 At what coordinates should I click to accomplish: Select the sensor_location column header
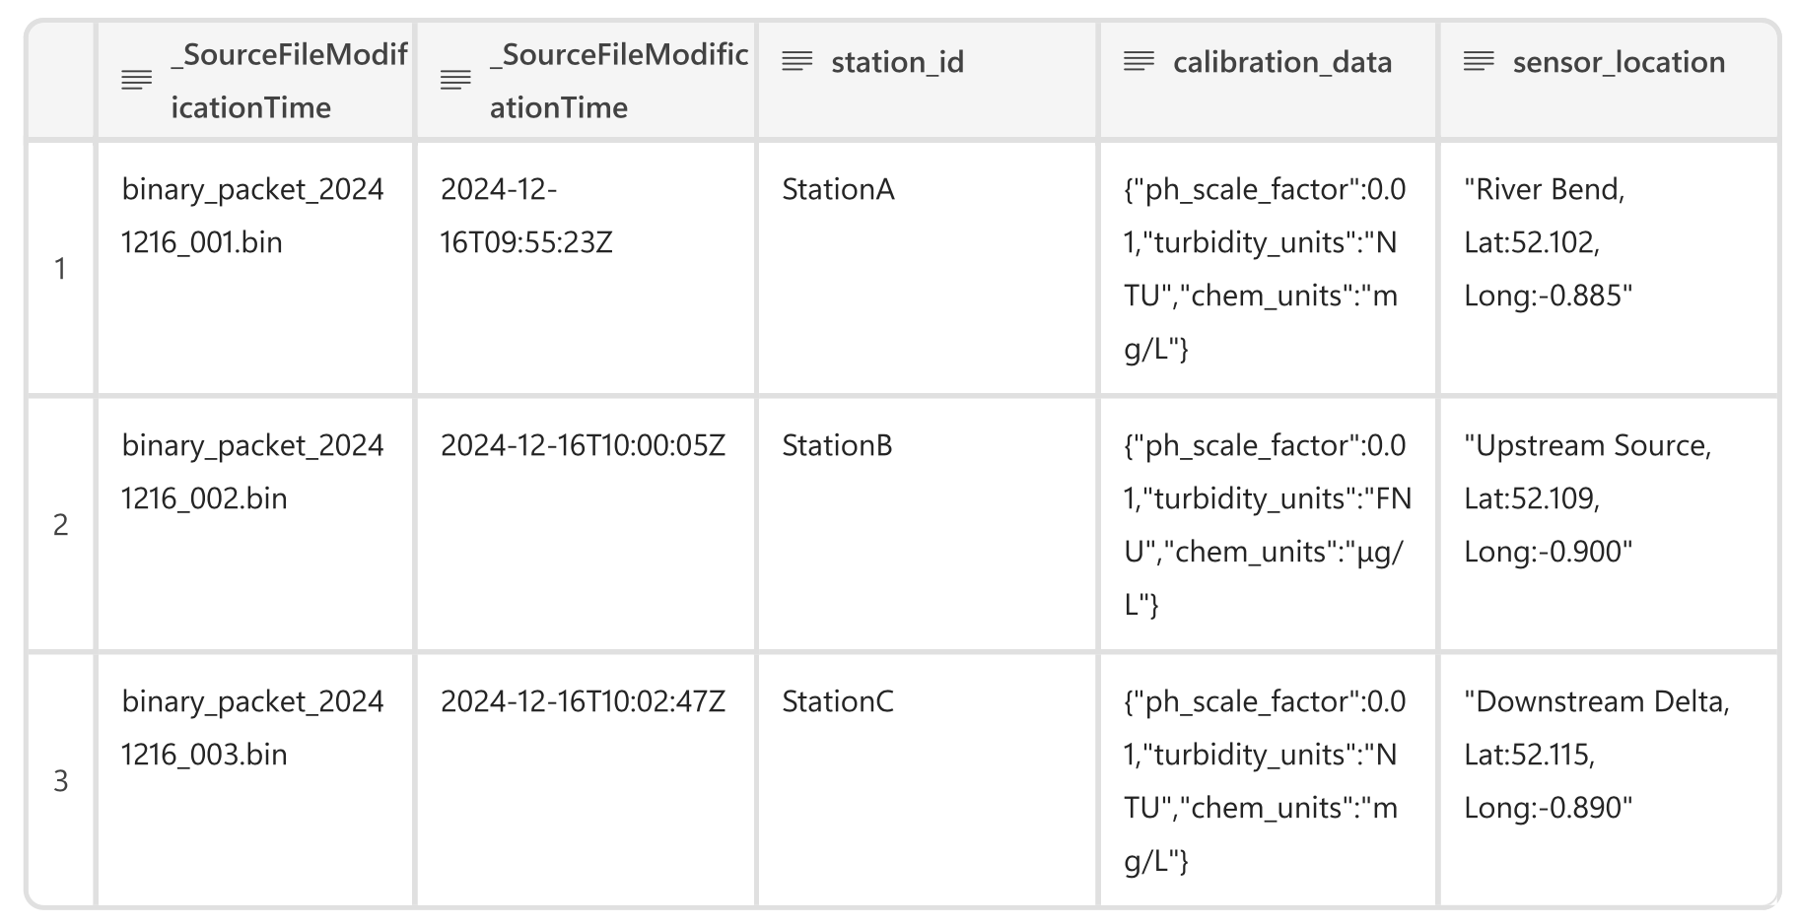[x=1619, y=62]
